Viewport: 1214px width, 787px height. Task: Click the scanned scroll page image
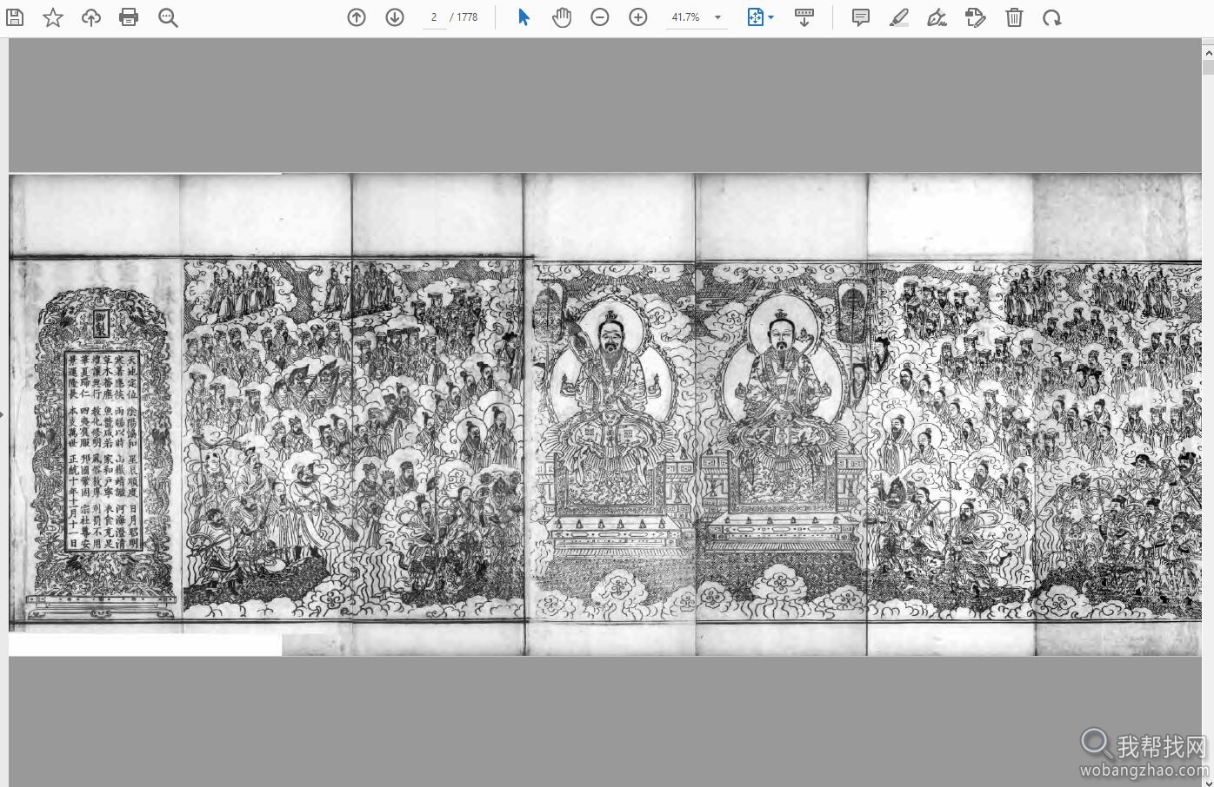[605, 414]
